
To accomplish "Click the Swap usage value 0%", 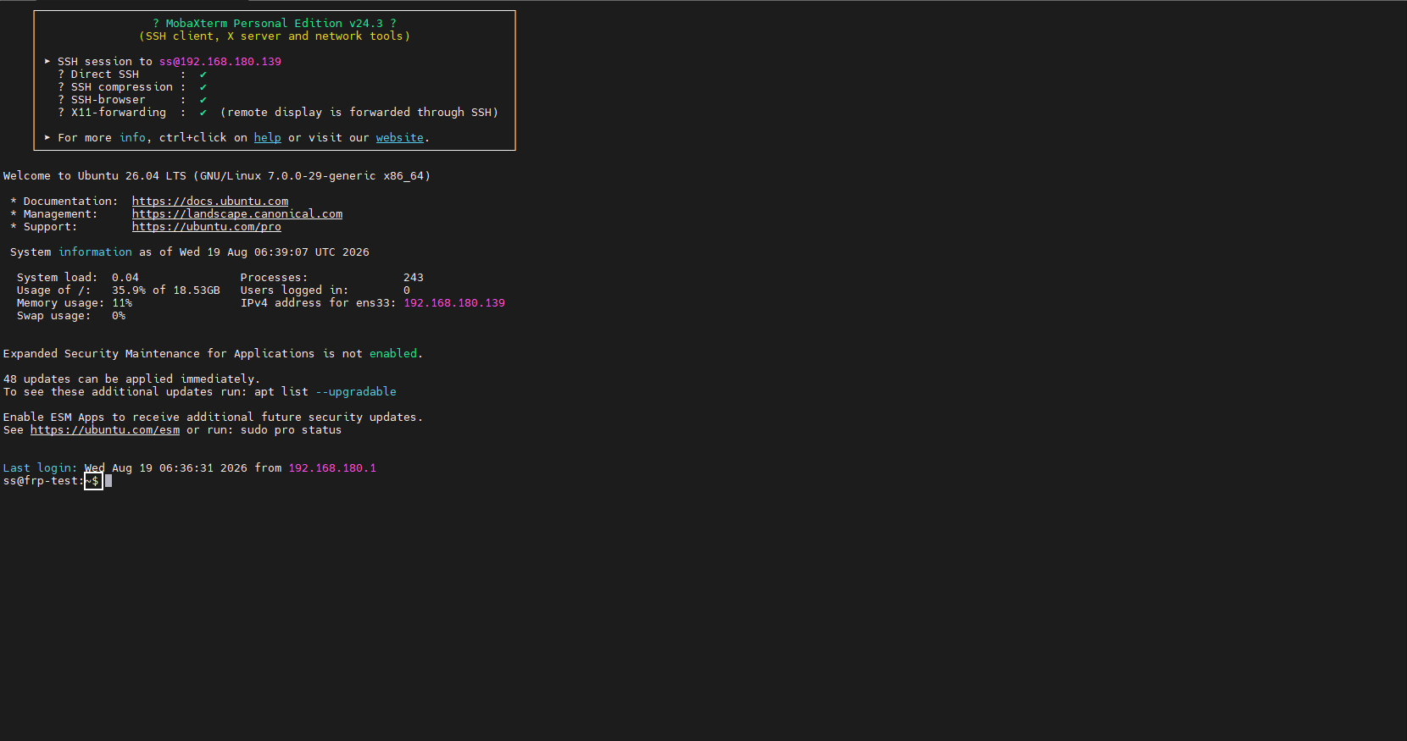I will pyautogui.click(x=119, y=316).
